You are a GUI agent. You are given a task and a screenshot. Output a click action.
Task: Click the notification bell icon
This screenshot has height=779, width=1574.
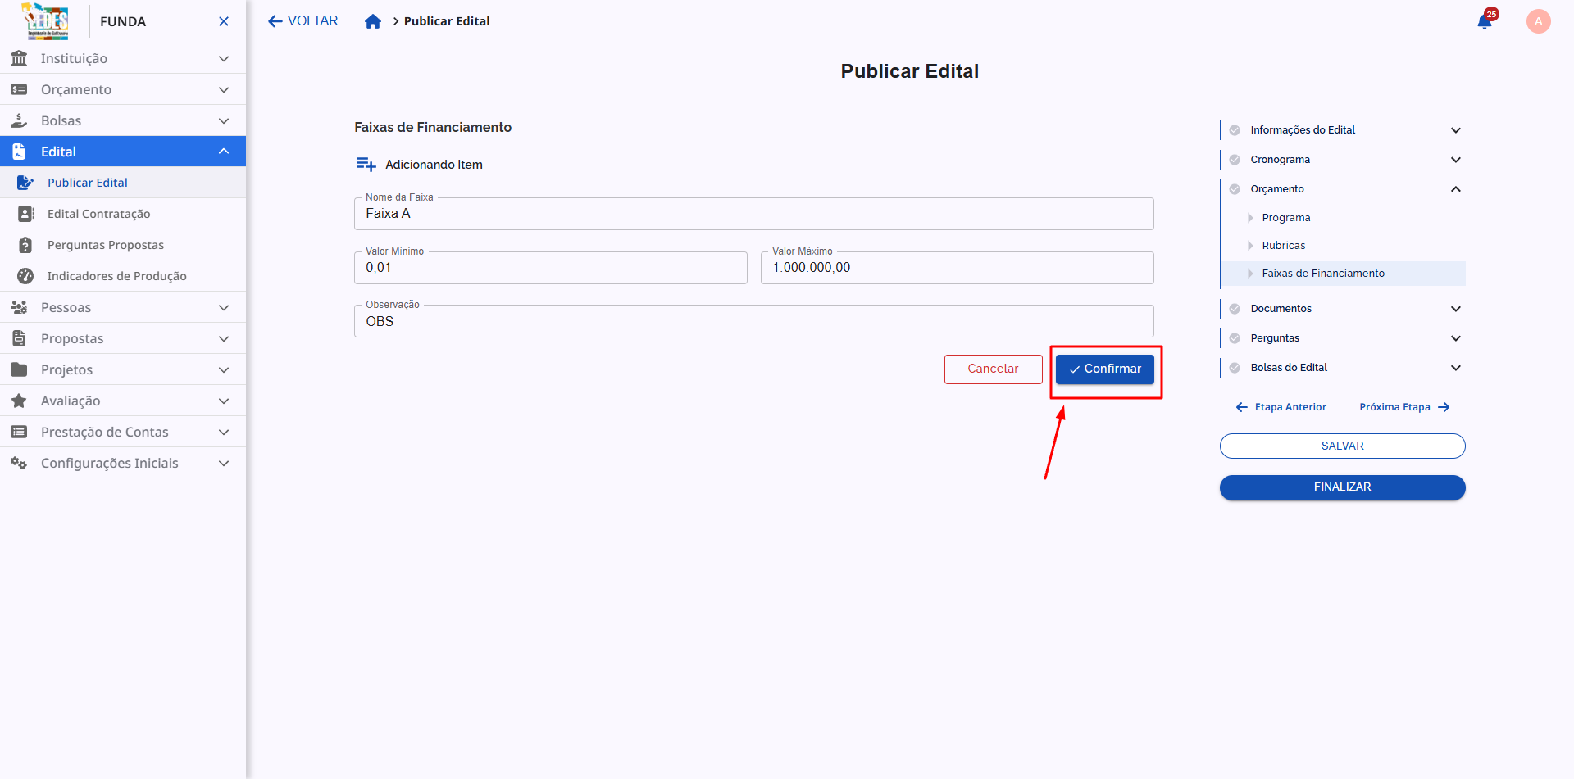(x=1484, y=22)
